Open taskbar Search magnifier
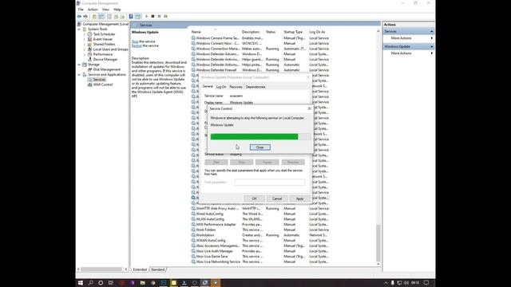This screenshot has height=287, width=511. click(x=90, y=283)
